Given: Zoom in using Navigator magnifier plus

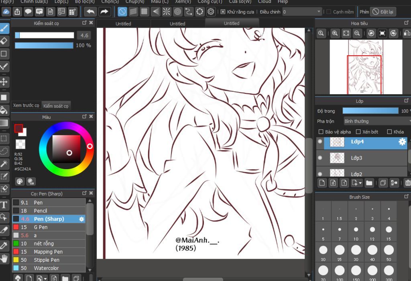Looking at the screenshot, I should point(335,34).
